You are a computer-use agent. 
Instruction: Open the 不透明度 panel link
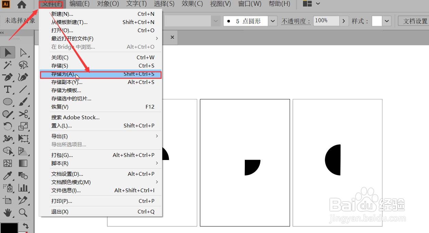[x=296, y=21]
